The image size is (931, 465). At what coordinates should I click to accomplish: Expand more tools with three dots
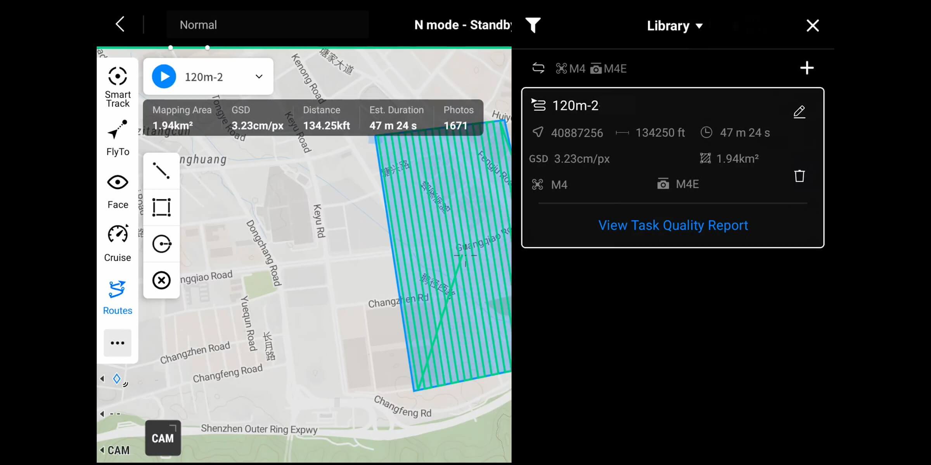coord(118,343)
